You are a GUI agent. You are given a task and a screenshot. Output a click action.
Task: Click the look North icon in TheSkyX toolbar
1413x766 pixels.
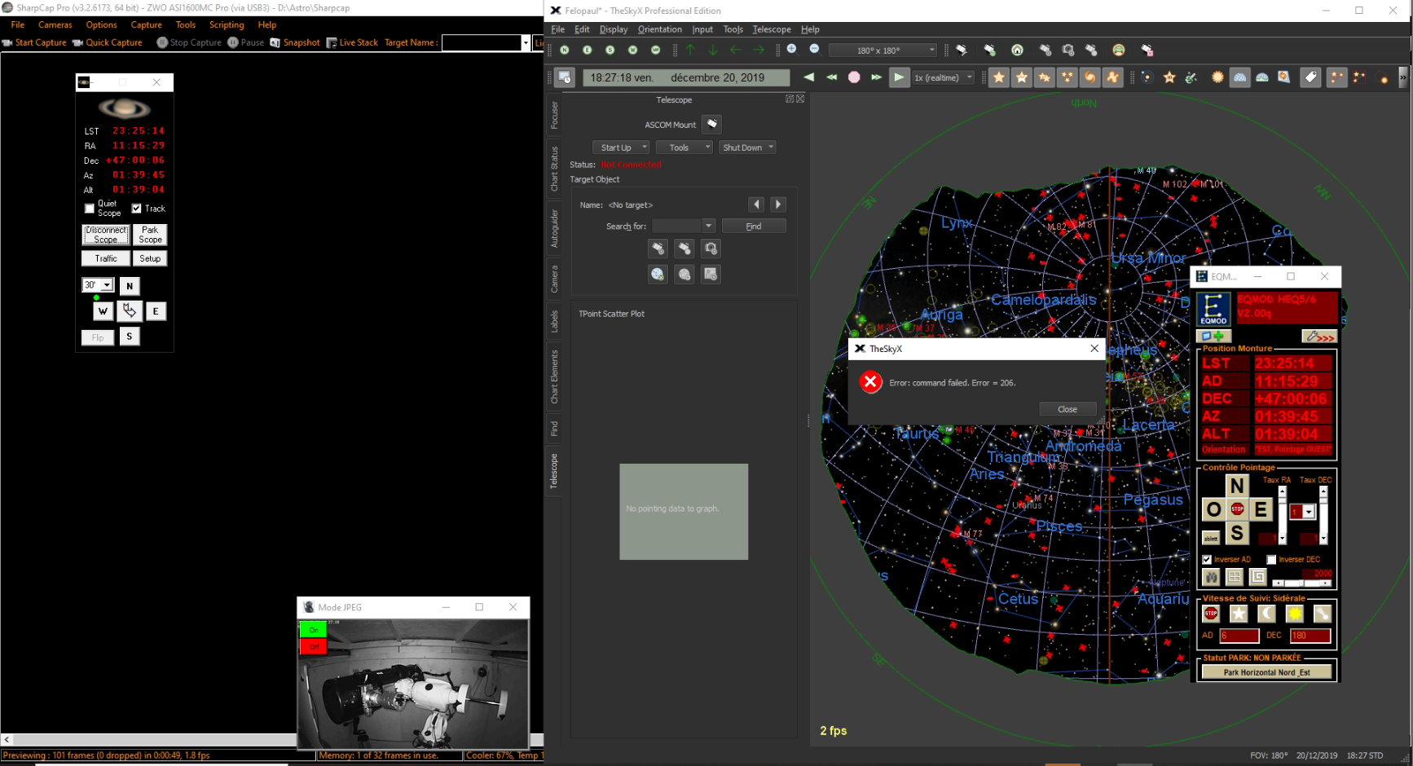pos(565,51)
